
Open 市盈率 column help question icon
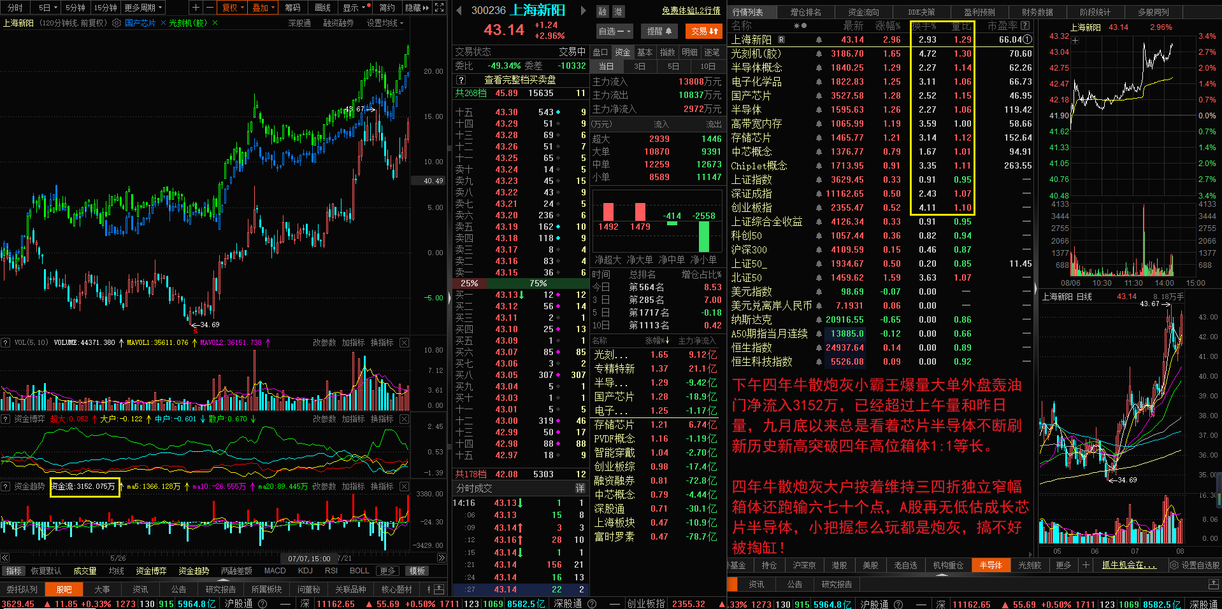1024,25
